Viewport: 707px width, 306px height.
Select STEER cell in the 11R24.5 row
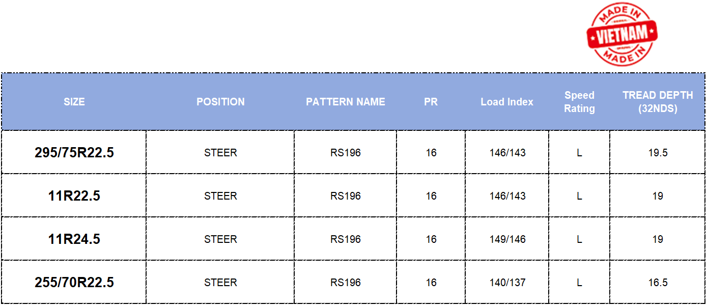[x=220, y=239]
